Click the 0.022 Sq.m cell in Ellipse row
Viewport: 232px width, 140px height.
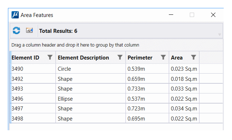184,99
